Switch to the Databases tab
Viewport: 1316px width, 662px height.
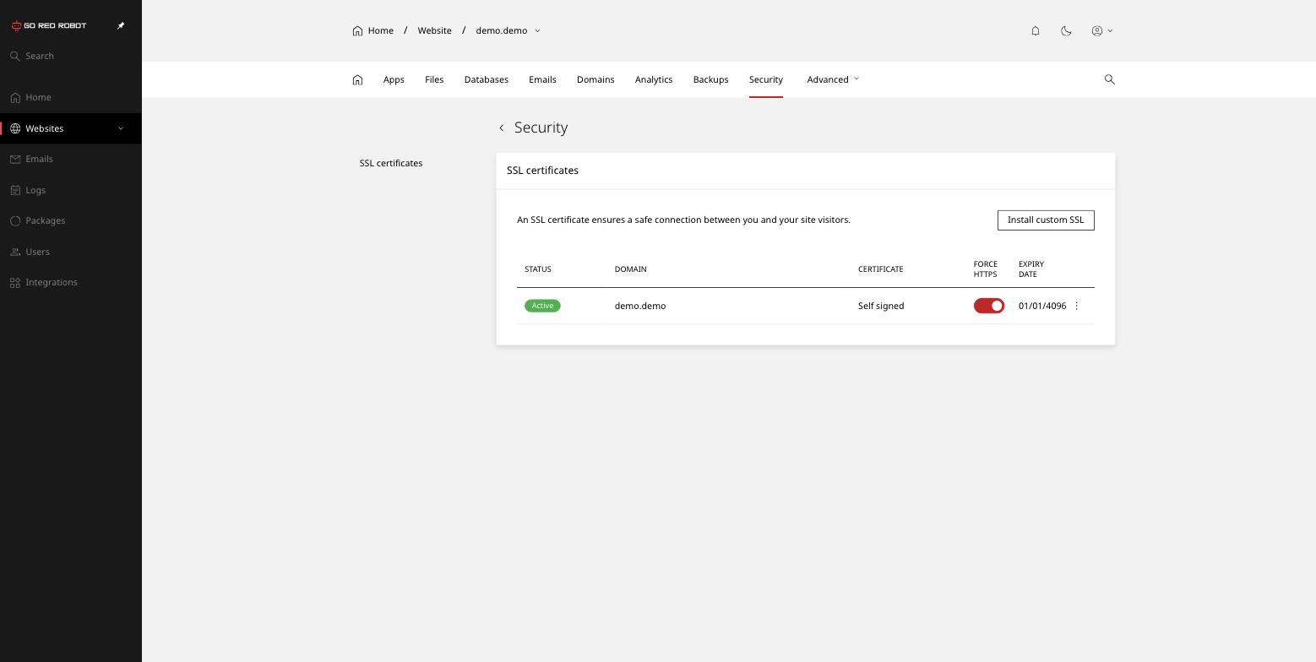tap(487, 79)
